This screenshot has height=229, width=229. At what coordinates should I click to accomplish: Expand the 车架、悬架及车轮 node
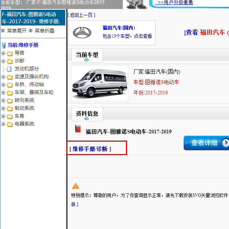pyautogui.click(x=3, y=93)
